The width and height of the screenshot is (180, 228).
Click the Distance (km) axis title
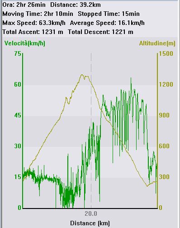tap(90, 223)
